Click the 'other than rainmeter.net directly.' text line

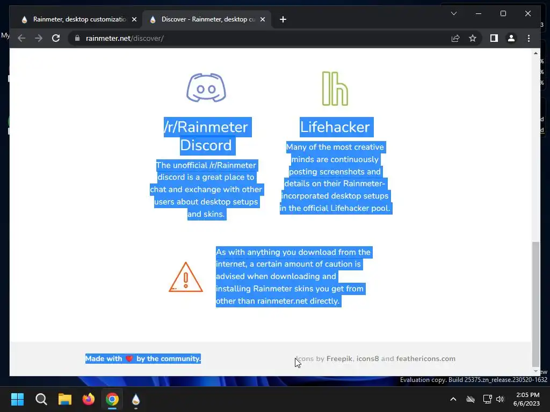click(278, 301)
